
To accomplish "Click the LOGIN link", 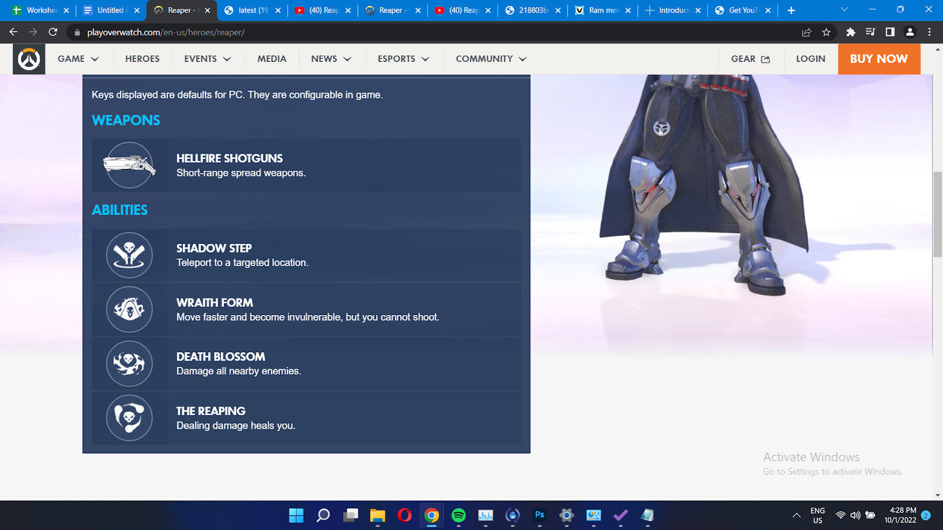I will [x=810, y=59].
